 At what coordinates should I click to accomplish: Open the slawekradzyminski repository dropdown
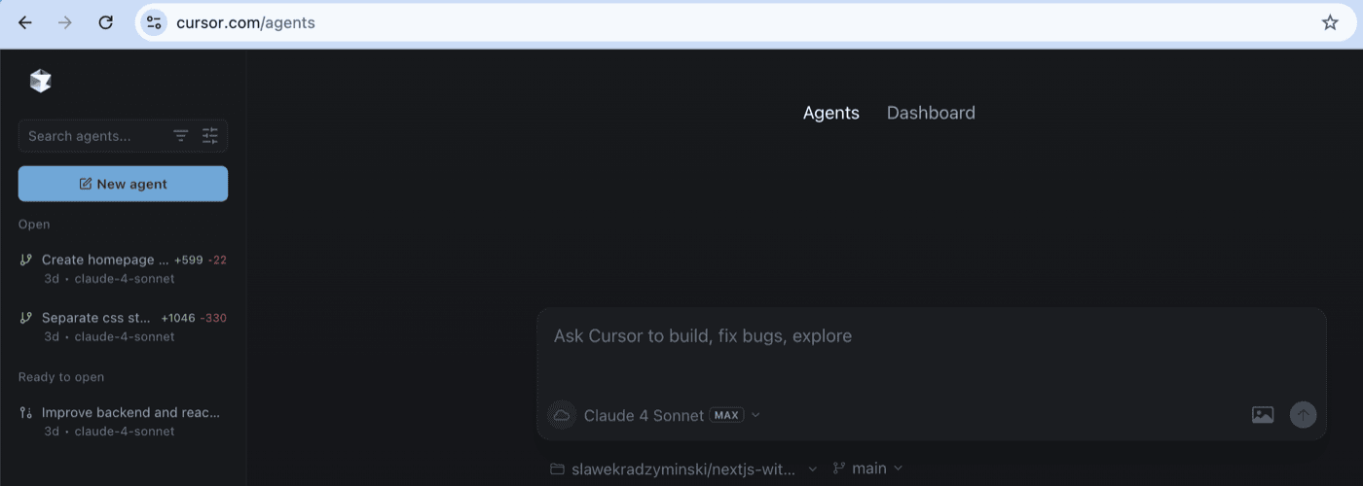[x=683, y=469]
